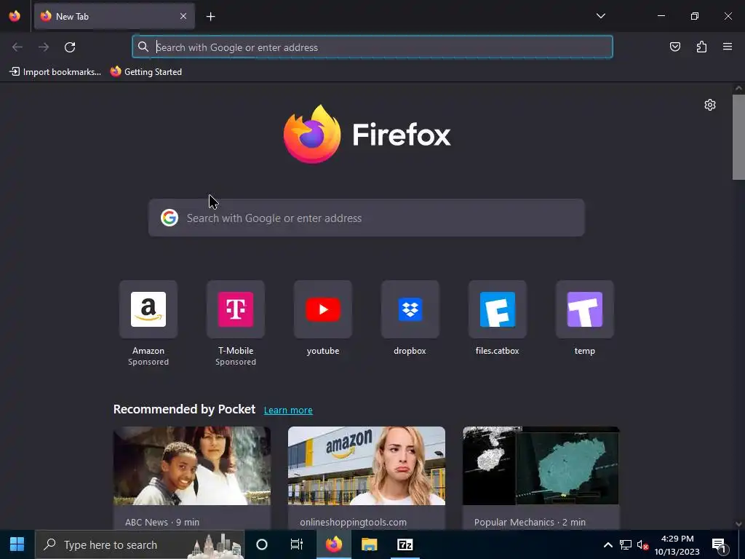745x559 pixels.
Task: Select the New Tab tab
Action: pyautogui.click(x=114, y=16)
